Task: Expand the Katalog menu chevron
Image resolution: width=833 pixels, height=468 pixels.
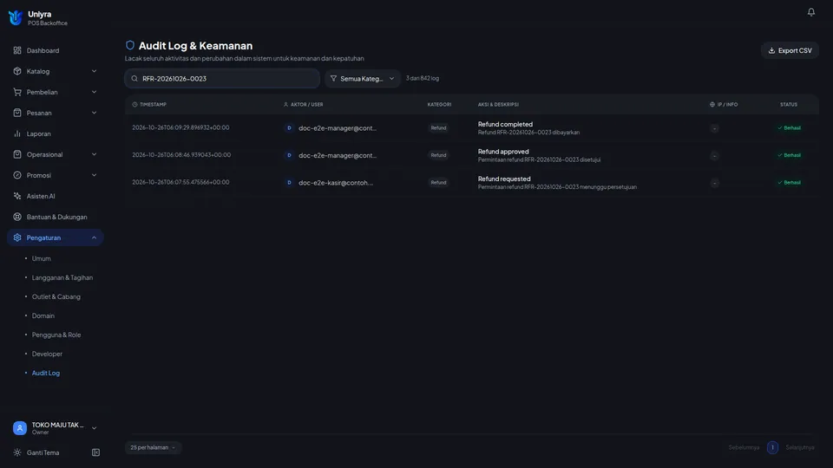Action: pyautogui.click(x=94, y=71)
